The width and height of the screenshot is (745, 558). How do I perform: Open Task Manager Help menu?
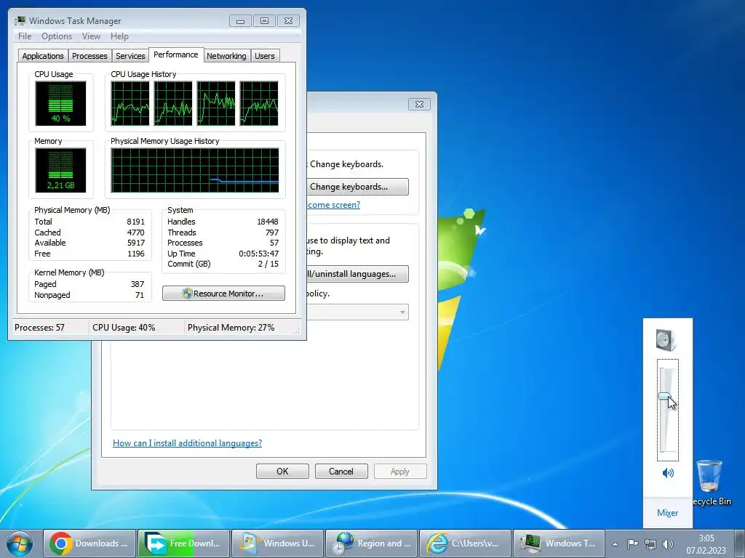click(x=119, y=36)
